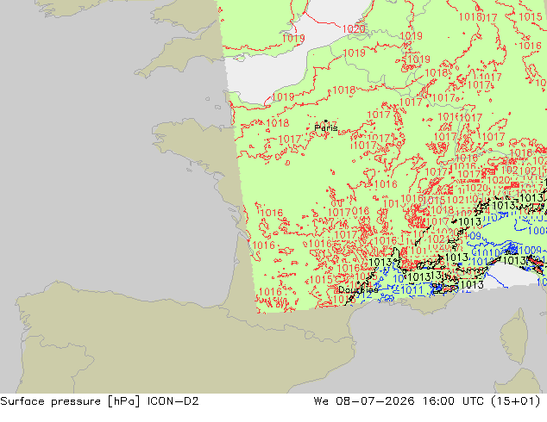Click the Paris city label

(x=326, y=127)
